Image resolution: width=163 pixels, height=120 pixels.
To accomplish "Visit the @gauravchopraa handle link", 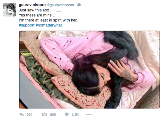I will [60, 5].
